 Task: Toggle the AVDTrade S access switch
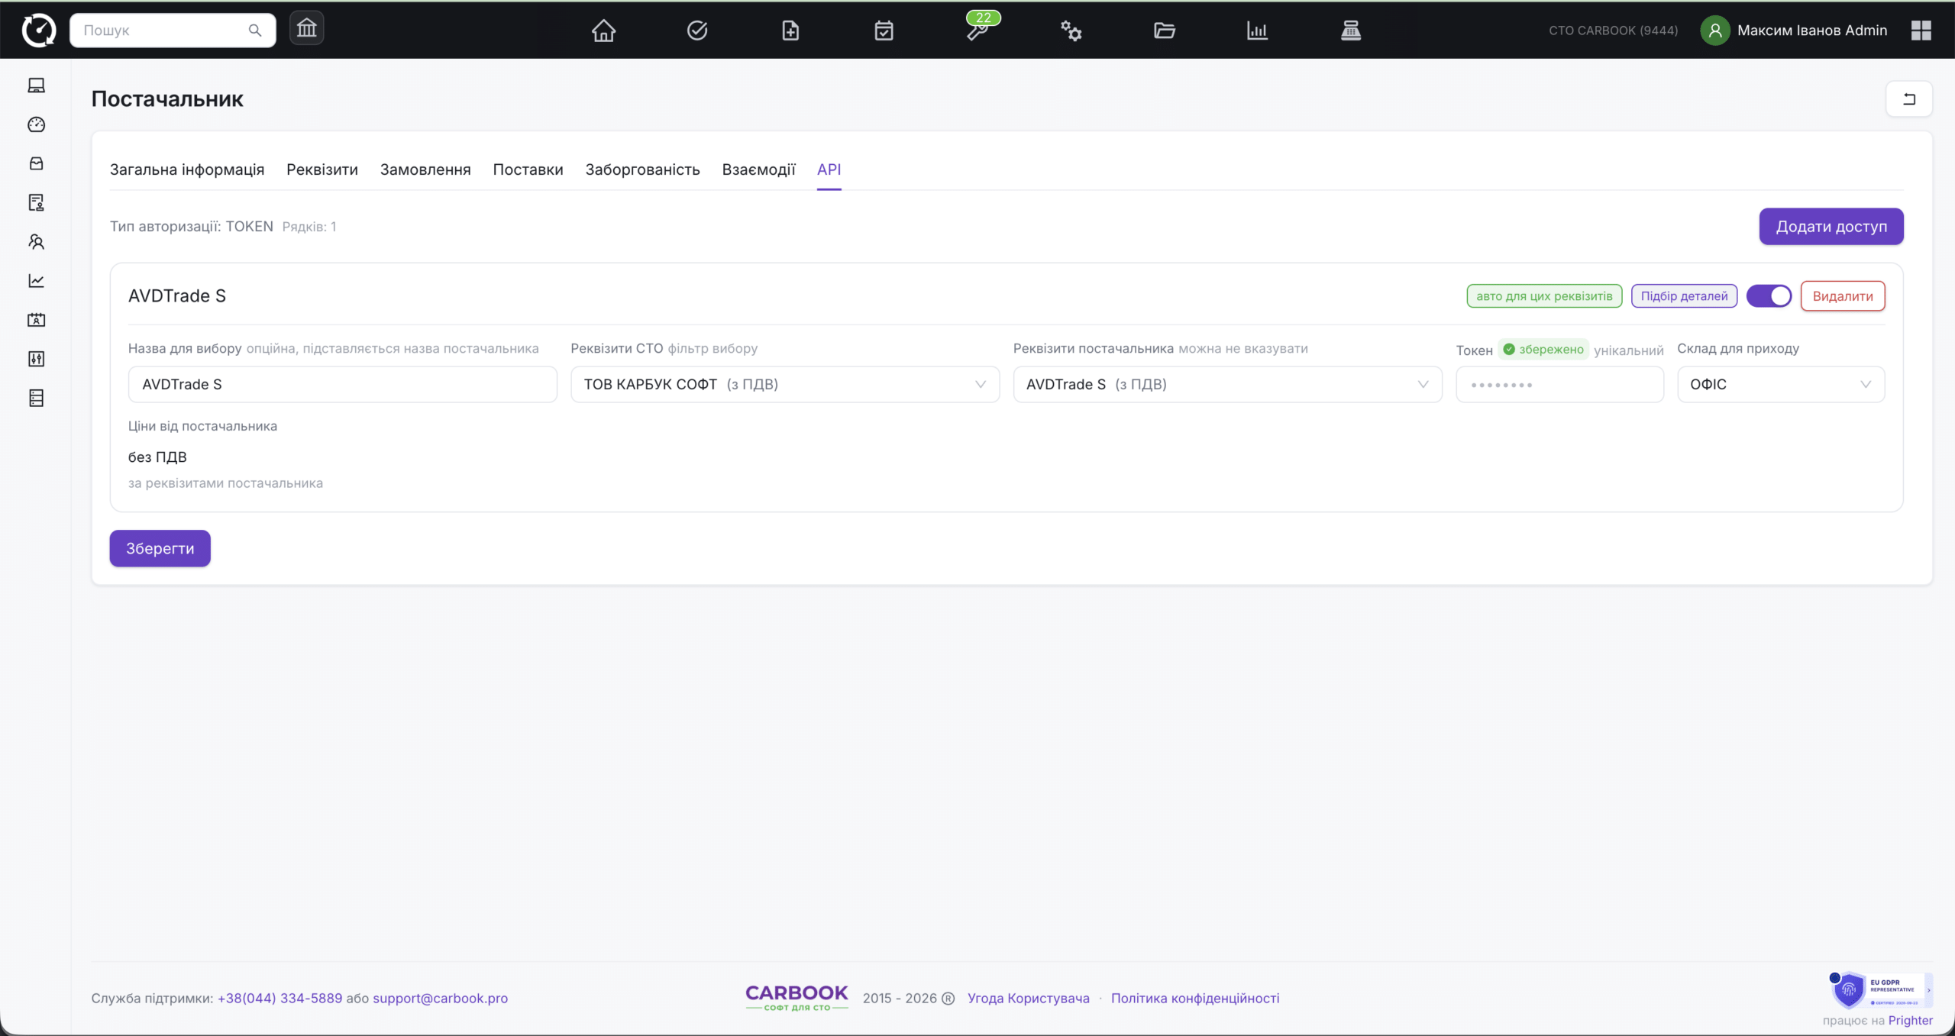(x=1769, y=296)
